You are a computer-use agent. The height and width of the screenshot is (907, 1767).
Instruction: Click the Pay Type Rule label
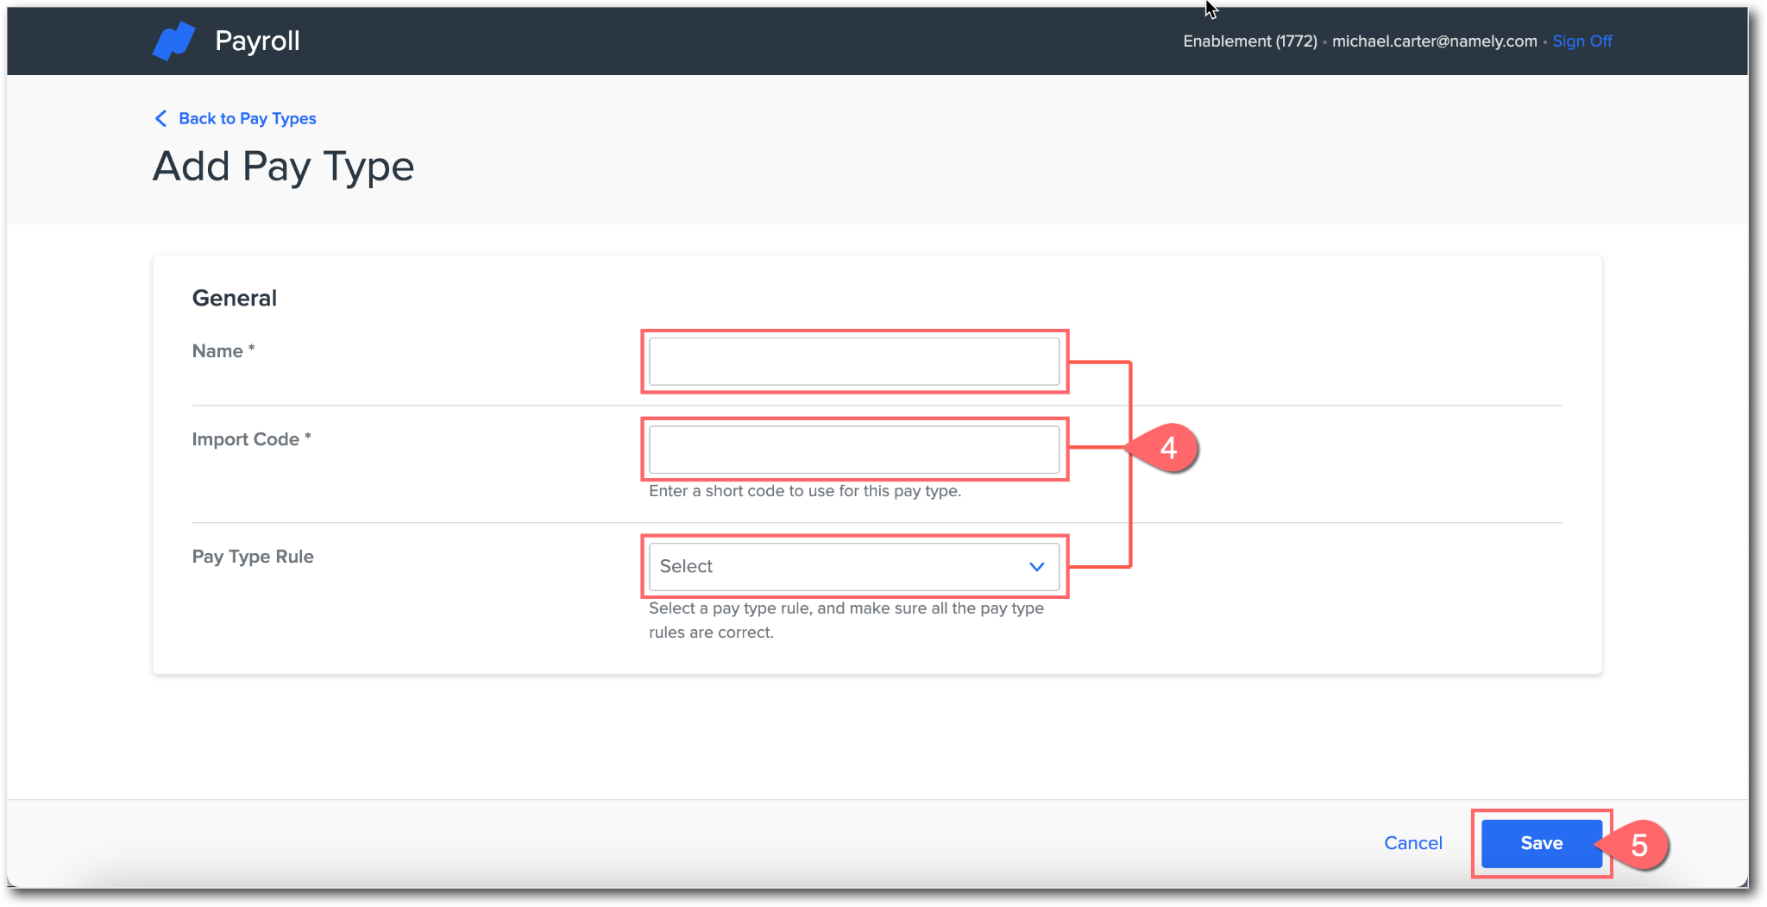click(x=253, y=557)
